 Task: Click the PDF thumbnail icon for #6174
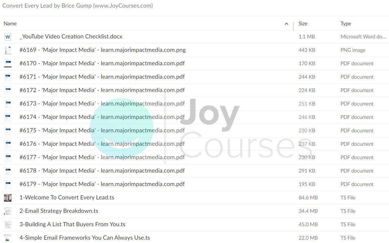8,117
